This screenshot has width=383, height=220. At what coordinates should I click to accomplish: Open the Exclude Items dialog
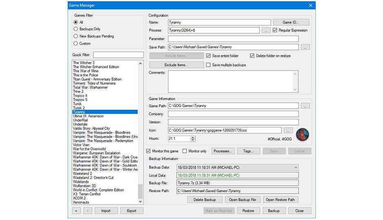click(176, 65)
